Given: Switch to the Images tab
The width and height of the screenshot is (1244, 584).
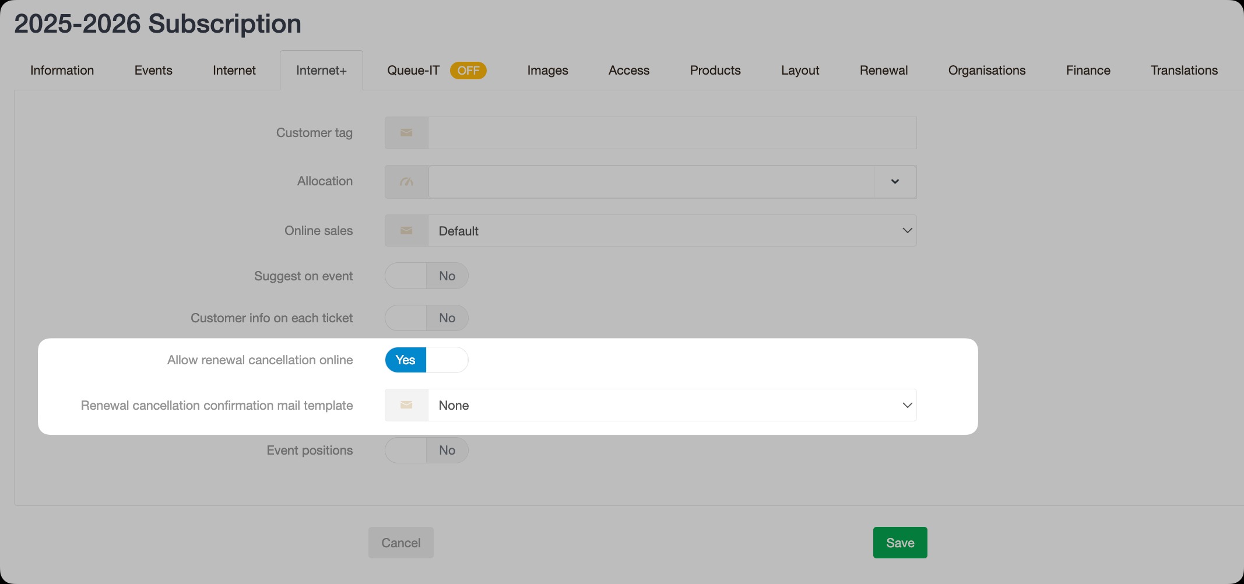Looking at the screenshot, I should 547,71.
